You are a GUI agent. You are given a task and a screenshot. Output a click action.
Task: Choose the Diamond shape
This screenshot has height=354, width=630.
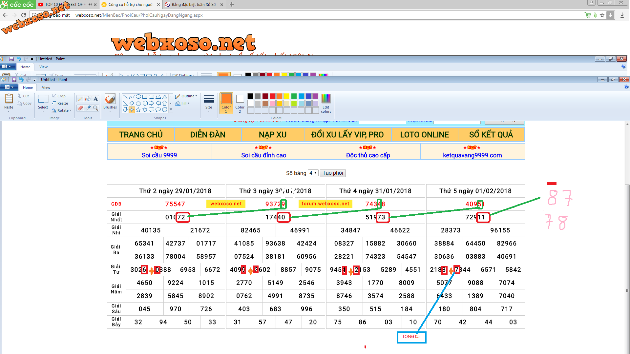132,103
